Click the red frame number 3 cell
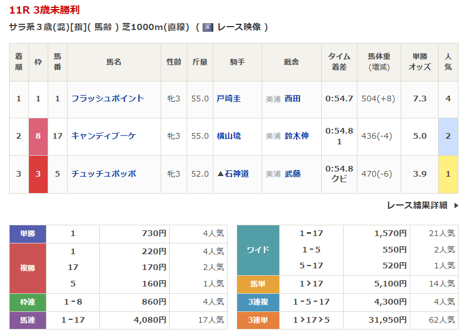The width and height of the screenshot is (467, 334). click(x=38, y=174)
